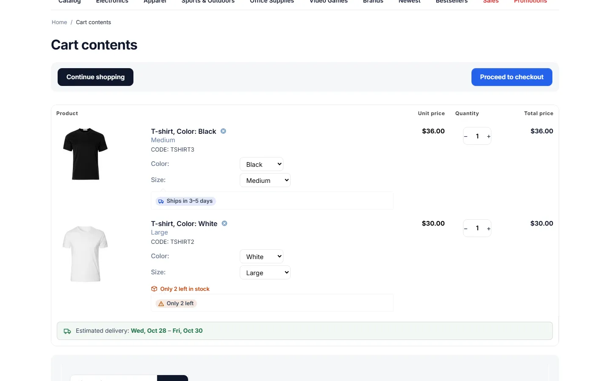The image size is (610, 381).
Task: Click the $36.00 unit price
Action: point(433,131)
